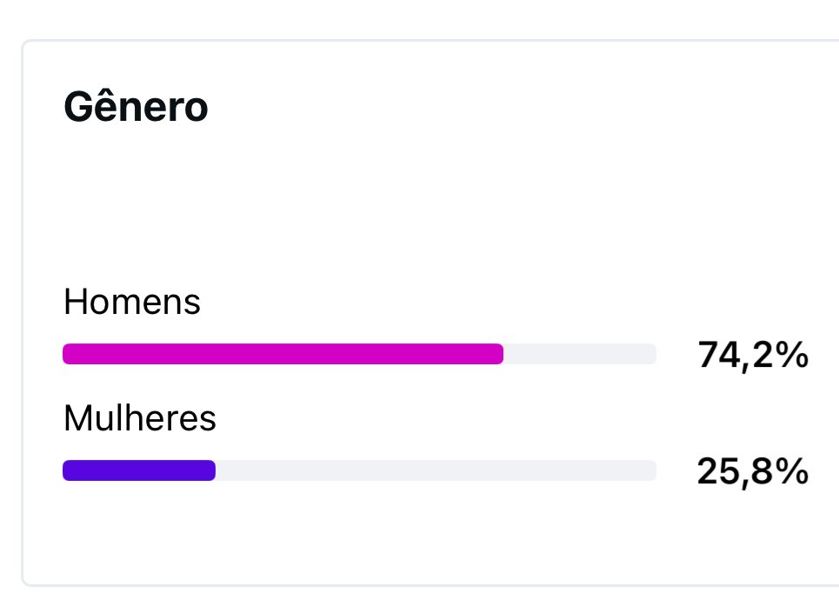The height and width of the screenshot is (613, 839).
Task: Select the Homens label
Action: (x=131, y=302)
